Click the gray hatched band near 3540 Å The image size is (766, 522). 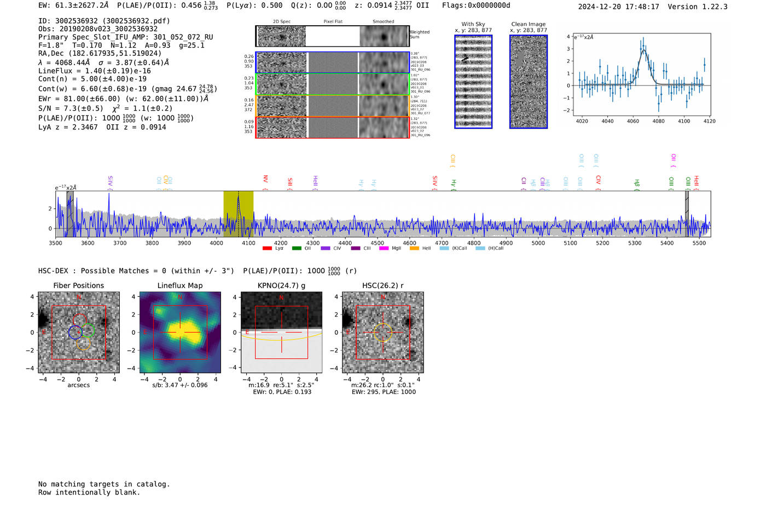coord(70,214)
